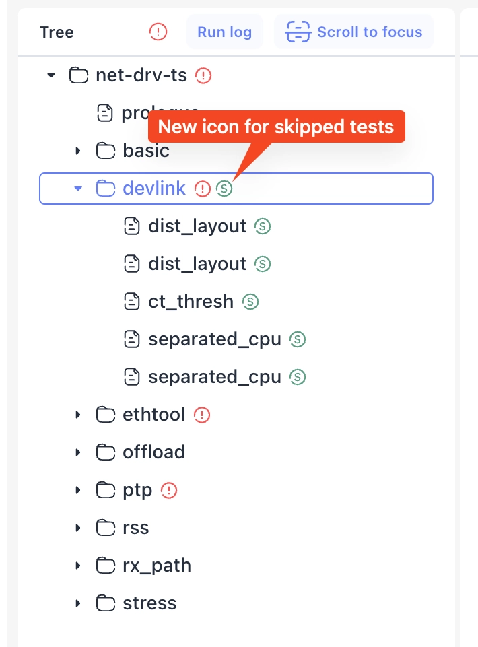Image resolution: width=478 pixels, height=647 pixels.
Task: Click the skipped icon on first separated_cpu test
Action: point(297,339)
